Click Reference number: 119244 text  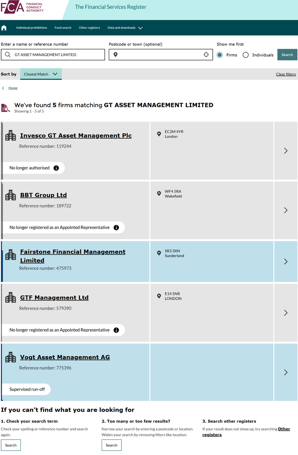(45, 146)
